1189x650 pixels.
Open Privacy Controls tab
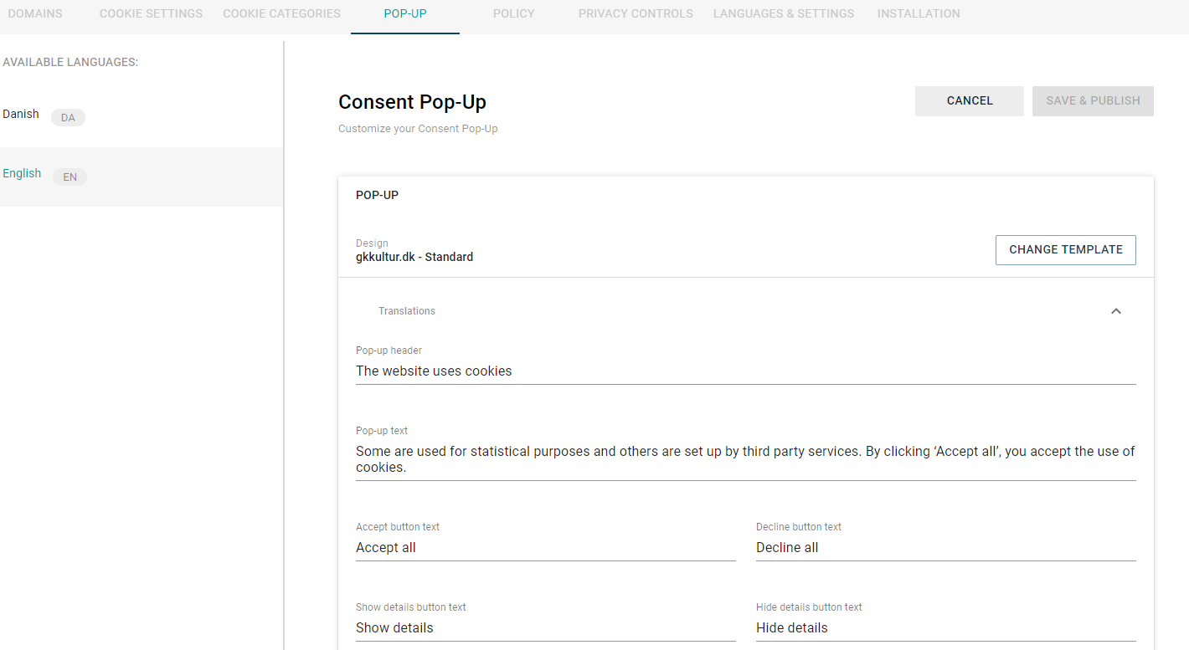pos(636,13)
